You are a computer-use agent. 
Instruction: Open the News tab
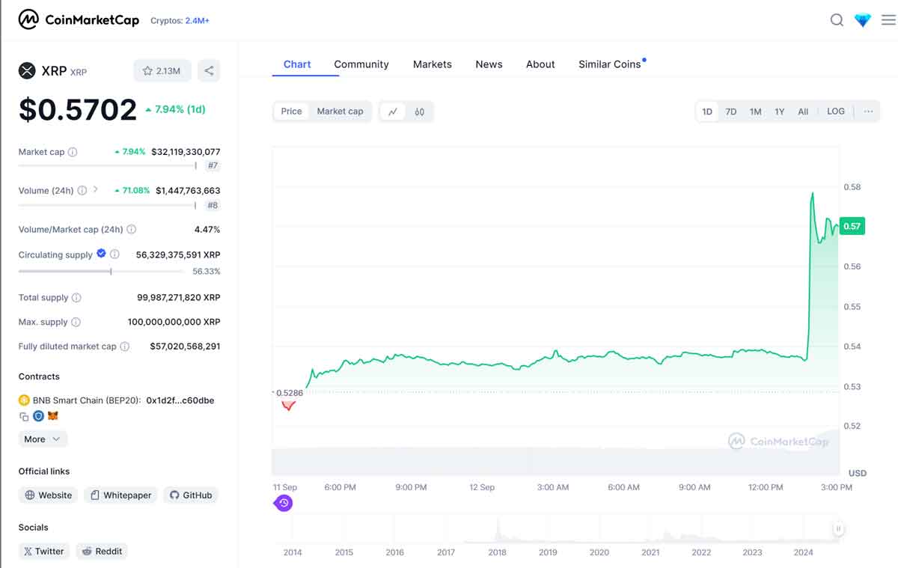[x=489, y=64]
